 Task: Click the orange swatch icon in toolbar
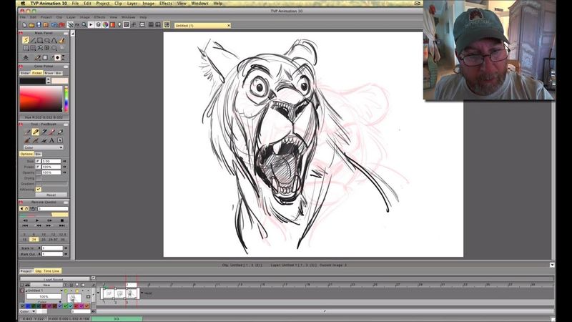pyautogui.click(x=112, y=25)
